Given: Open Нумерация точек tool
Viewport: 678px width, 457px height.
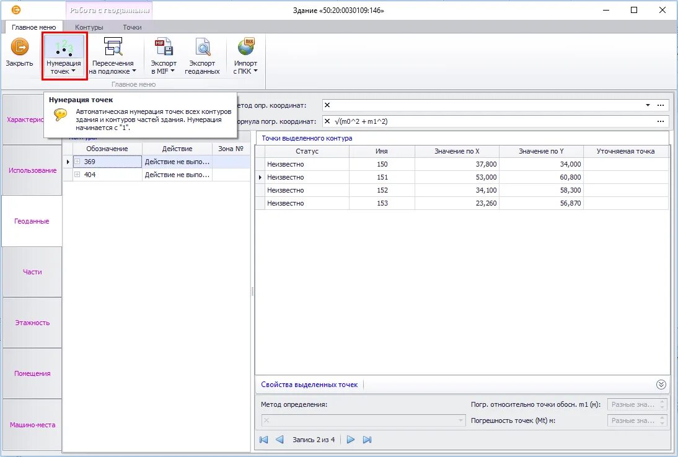Looking at the screenshot, I should point(64,56).
